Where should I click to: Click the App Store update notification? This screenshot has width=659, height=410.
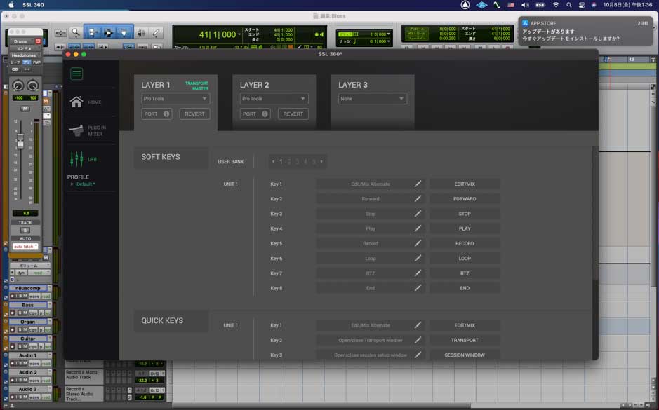point(586,31)
